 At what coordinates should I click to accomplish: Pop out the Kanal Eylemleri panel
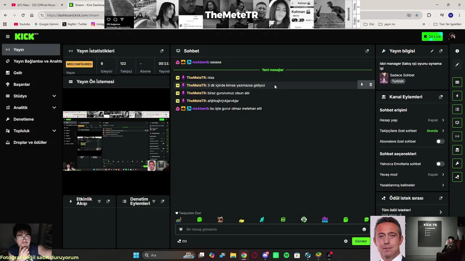(441, 97)
